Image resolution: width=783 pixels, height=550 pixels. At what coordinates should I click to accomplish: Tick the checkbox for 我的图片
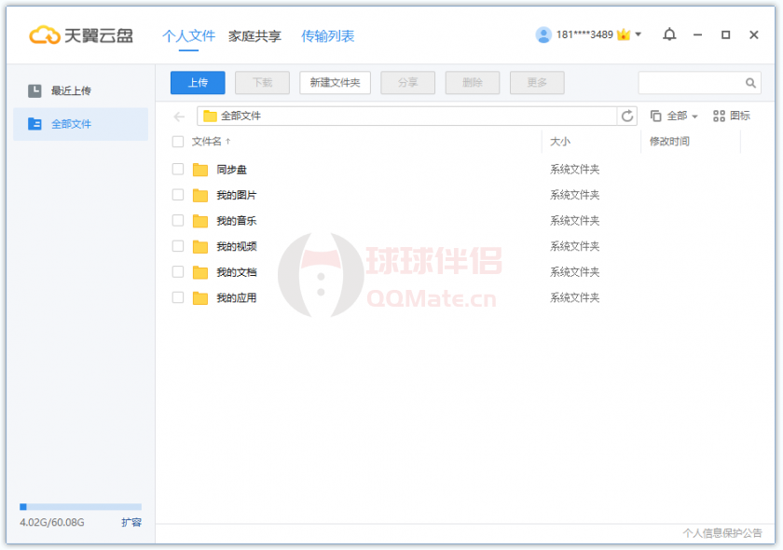click(x=178, y=195)
